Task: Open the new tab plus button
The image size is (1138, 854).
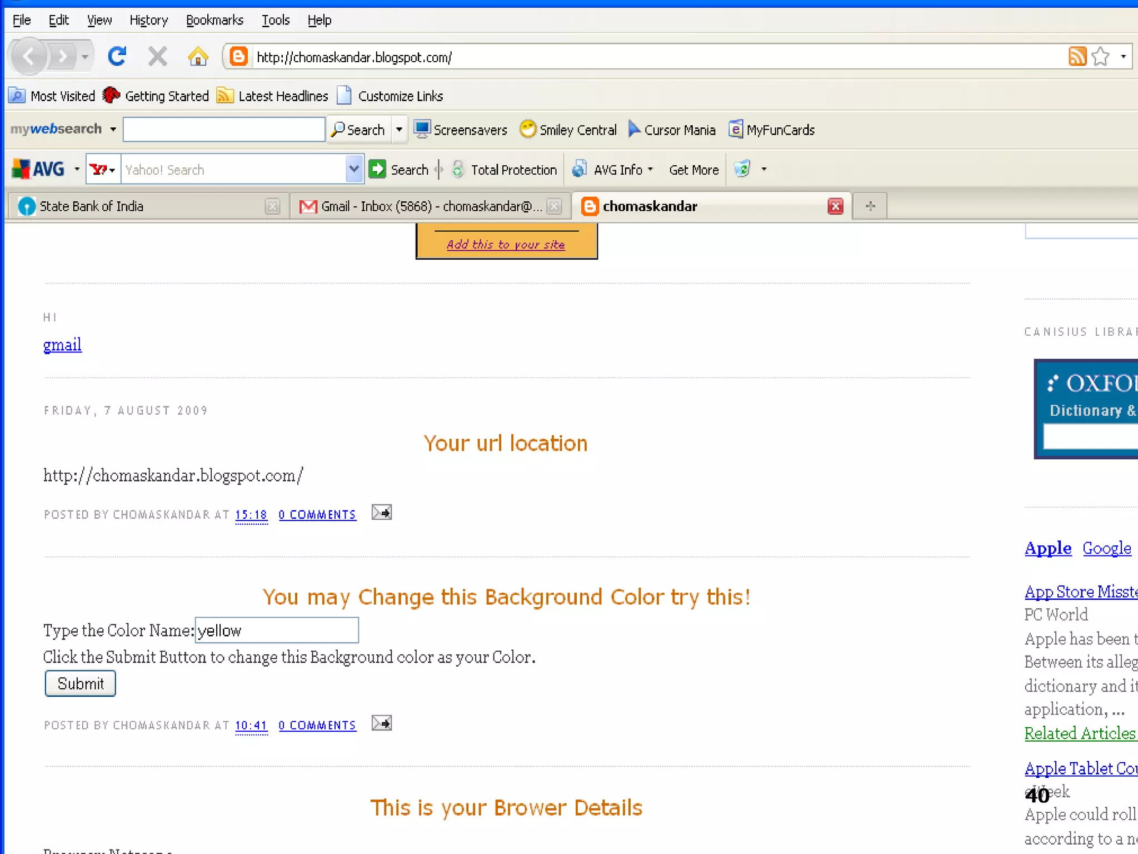Action: pos(870,206)
